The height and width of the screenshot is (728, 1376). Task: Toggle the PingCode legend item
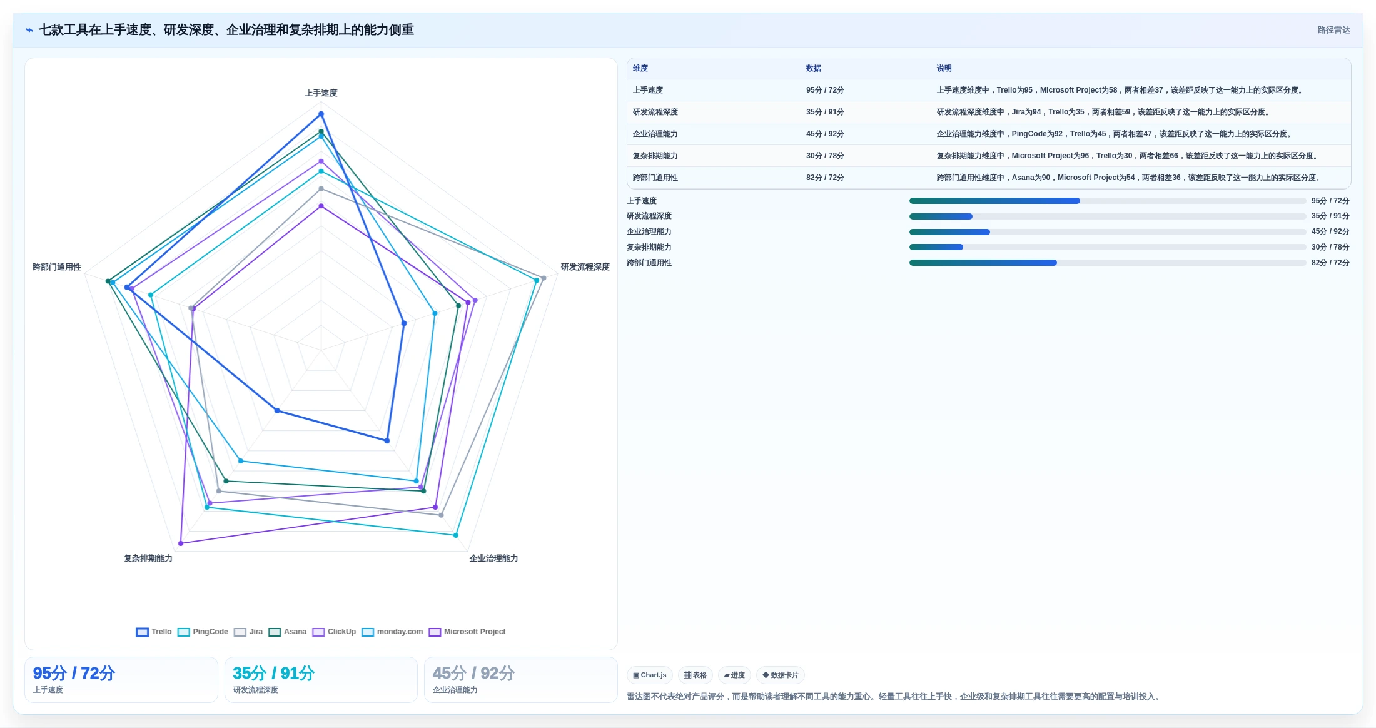(x=203, y=632)
